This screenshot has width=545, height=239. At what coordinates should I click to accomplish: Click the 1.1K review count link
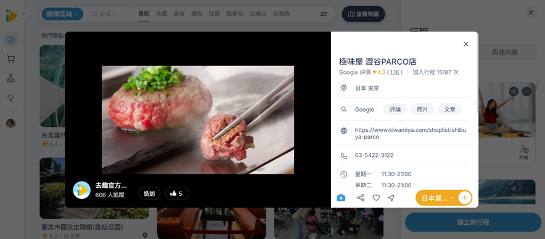(395, 72)
